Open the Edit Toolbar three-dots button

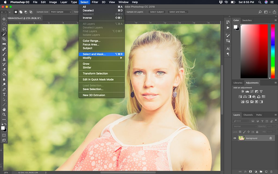click(4, 120)
